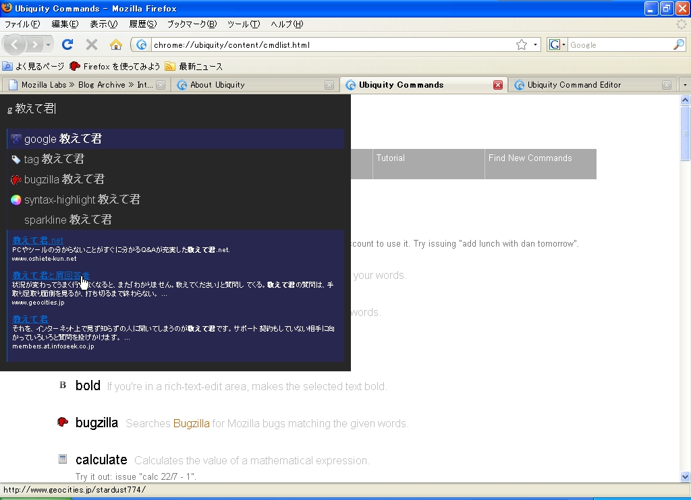Image resolution: width=691 pixels, height=500 pixels.
Task: Close the Ubiquity Command Editor tab
Action: click(667, 85)
